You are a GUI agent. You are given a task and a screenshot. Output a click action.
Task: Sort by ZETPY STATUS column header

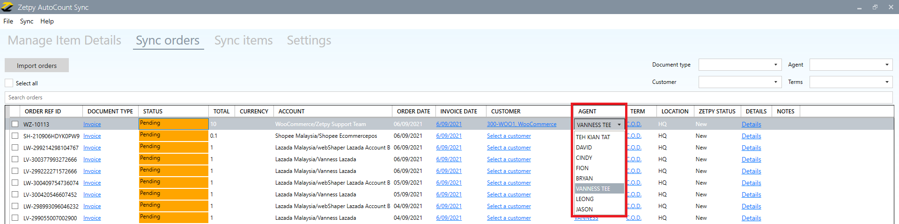click(717, 112)
